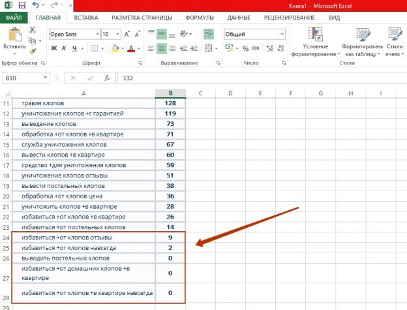Open Стили ячеек gallery
The width and height of the screenshot is (407, 310).
(x=395, y=42)
